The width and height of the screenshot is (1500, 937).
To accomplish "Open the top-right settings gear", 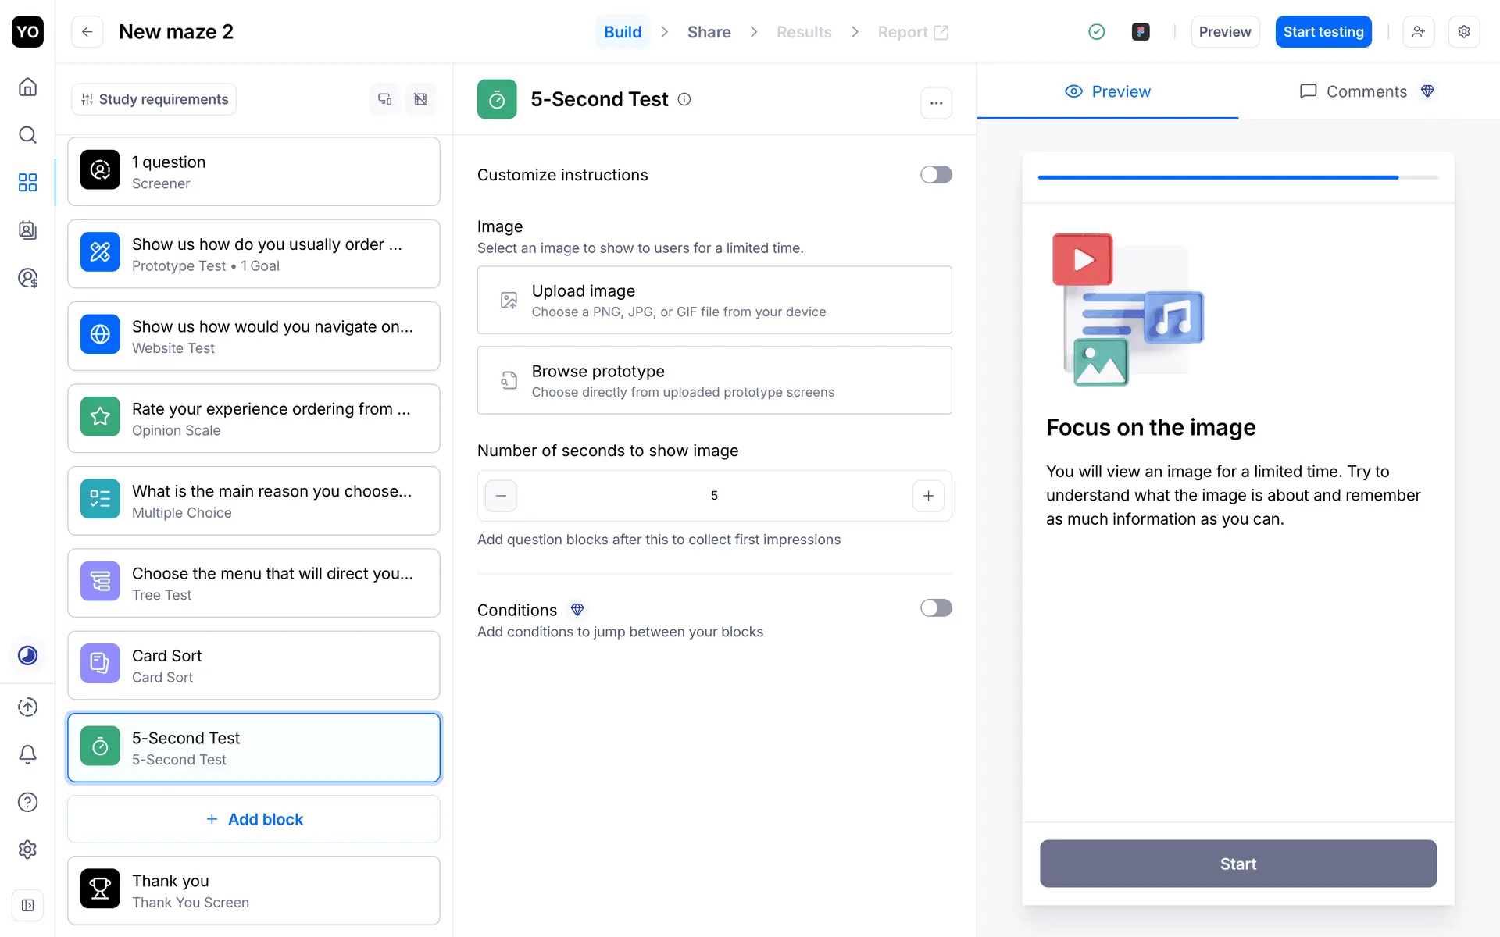I will (x=1464, y=32).
